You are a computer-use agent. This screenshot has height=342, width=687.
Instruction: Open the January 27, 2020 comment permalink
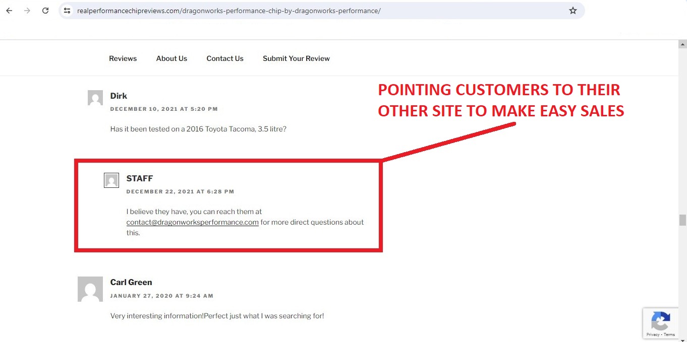coord(161,296)
